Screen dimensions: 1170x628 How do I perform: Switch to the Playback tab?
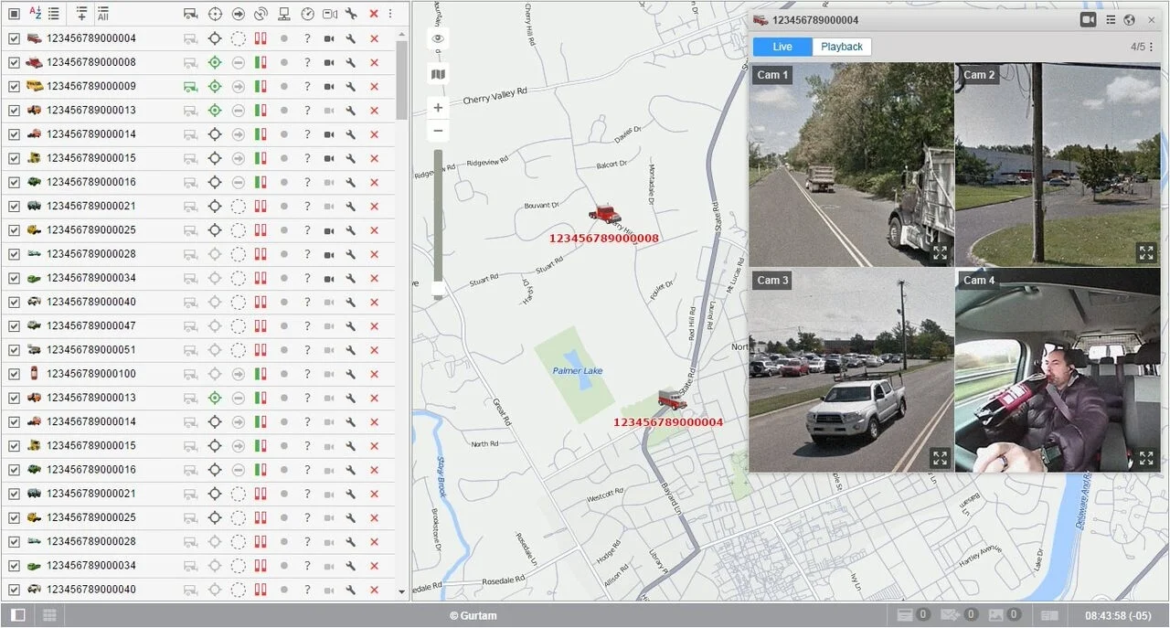841,47
